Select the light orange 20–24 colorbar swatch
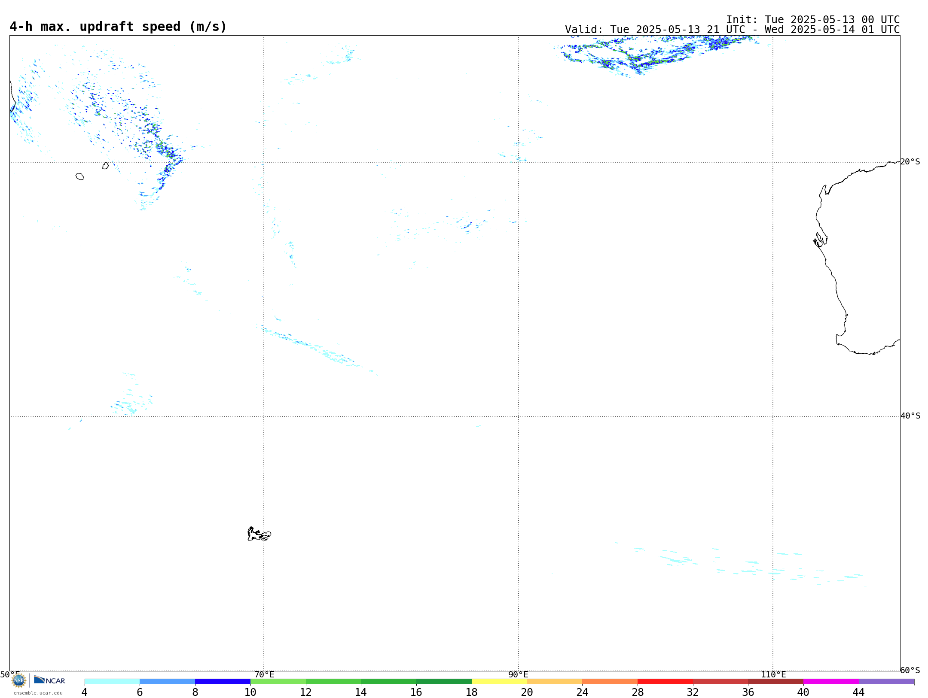 tap(555, 681)
